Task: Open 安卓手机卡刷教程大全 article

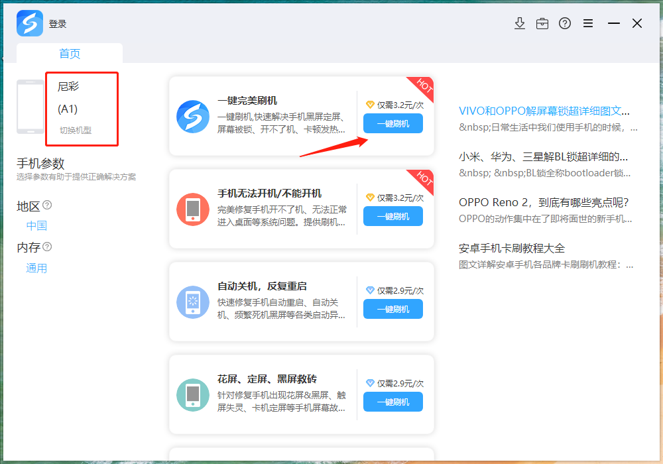Action: [512, 249]
